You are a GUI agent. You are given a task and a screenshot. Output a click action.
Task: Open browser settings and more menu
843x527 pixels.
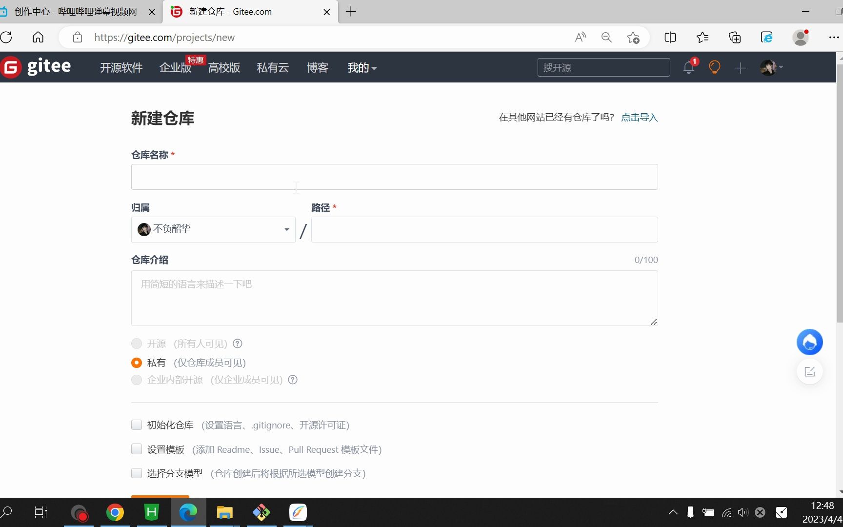point(834,37)
